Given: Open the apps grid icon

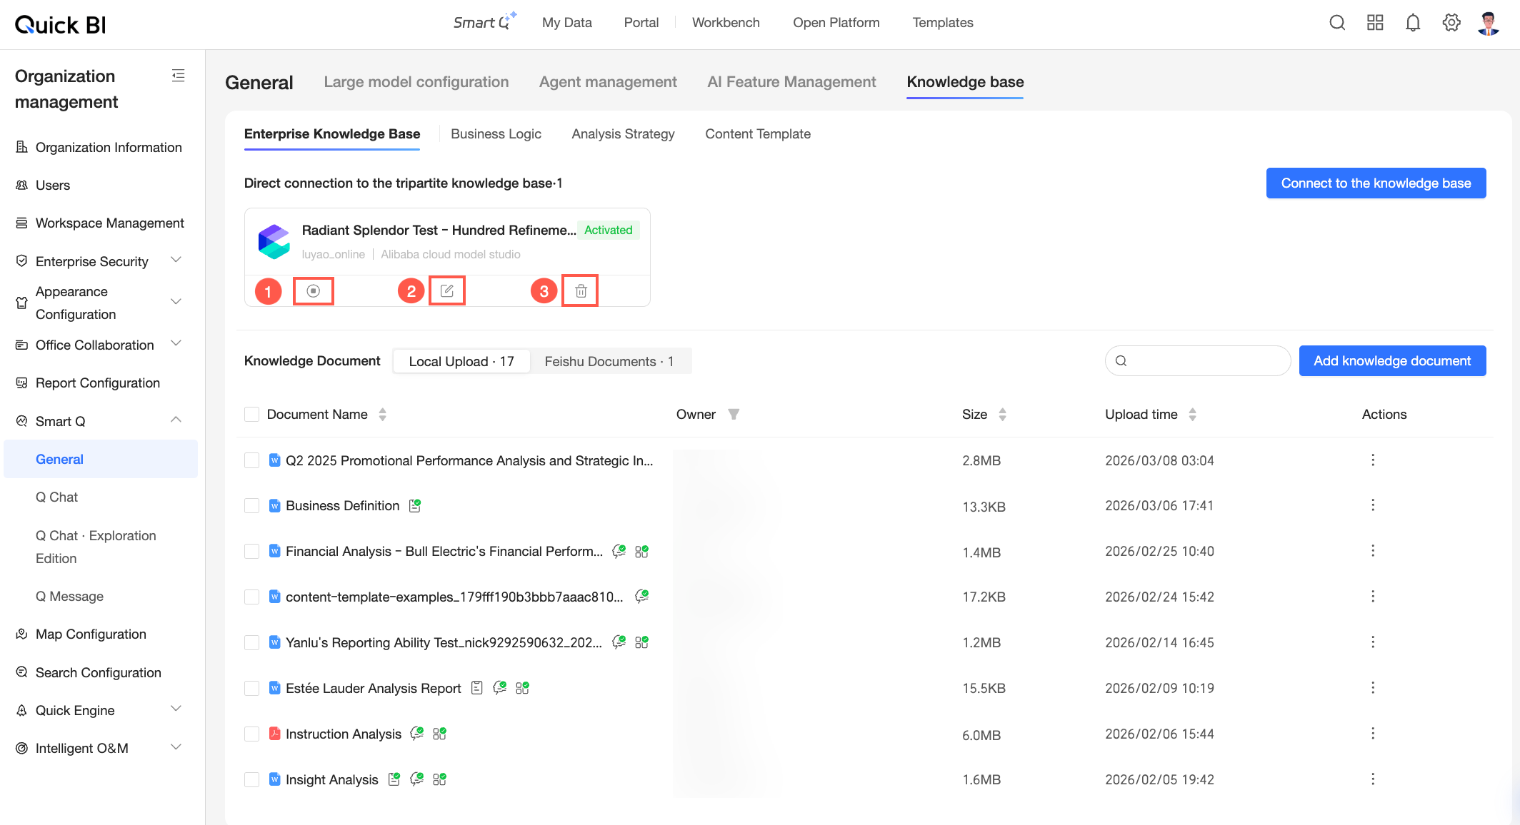Looking at the screenshot, I should [1375, 23].
